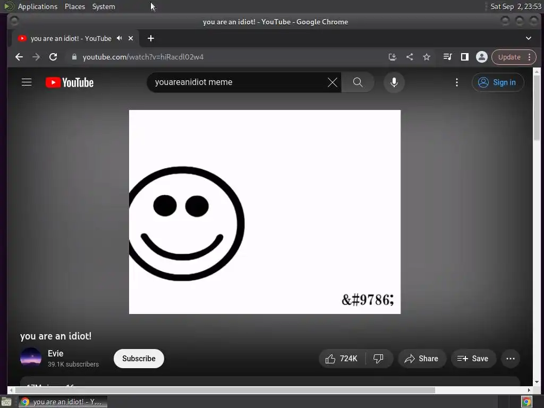
Task: Click scroll right arrow of horizontal scrollbar
Action: 529,390
